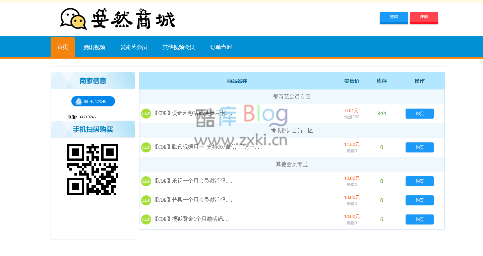
Task: Select the 其他视频会员 menu item
Action: tap(179, 47)
